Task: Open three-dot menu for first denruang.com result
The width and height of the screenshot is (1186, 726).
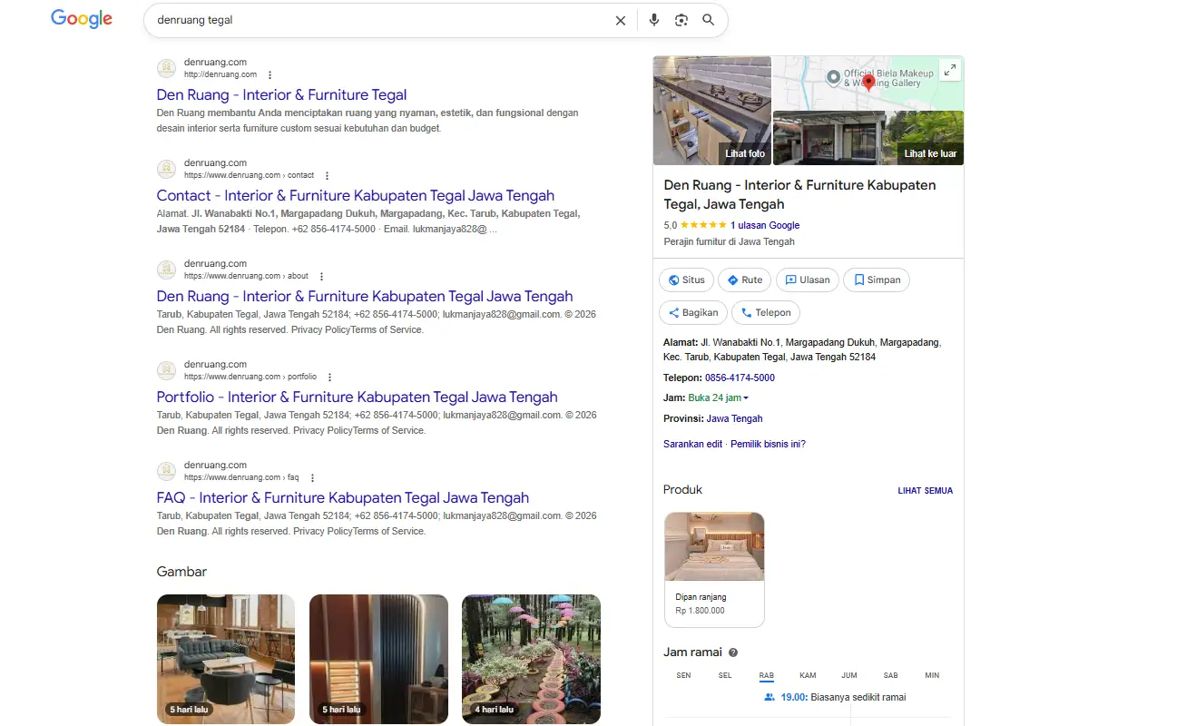Action: pyautogui.click(x=270, y=75)
